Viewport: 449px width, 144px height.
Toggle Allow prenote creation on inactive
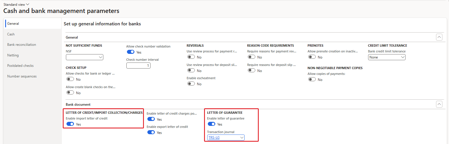click(x=312, y=57)
